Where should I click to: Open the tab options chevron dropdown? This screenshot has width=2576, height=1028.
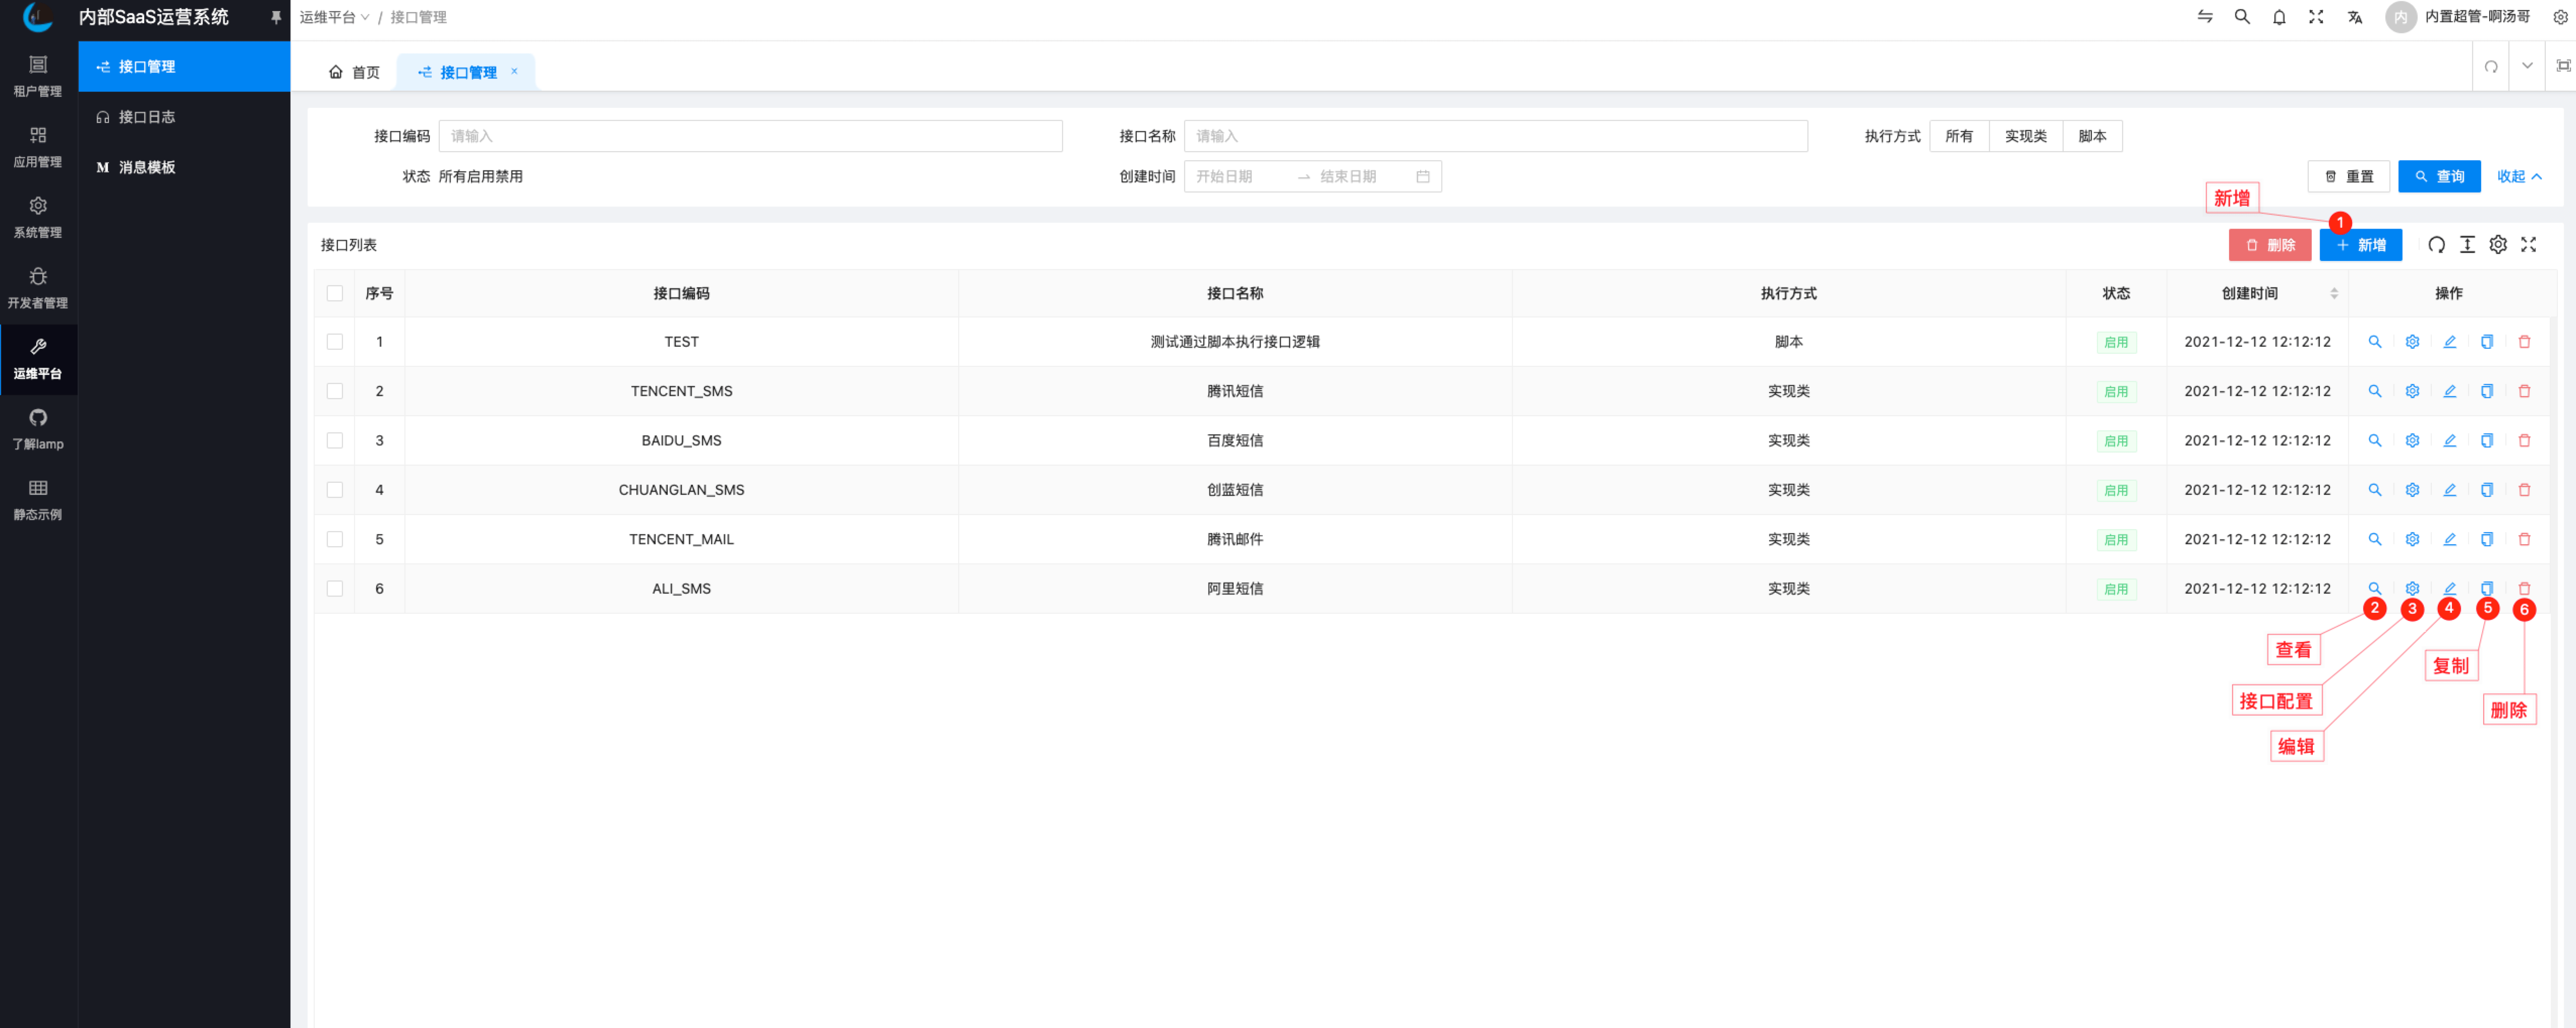pyautogui.click(x=2527, y=66)
